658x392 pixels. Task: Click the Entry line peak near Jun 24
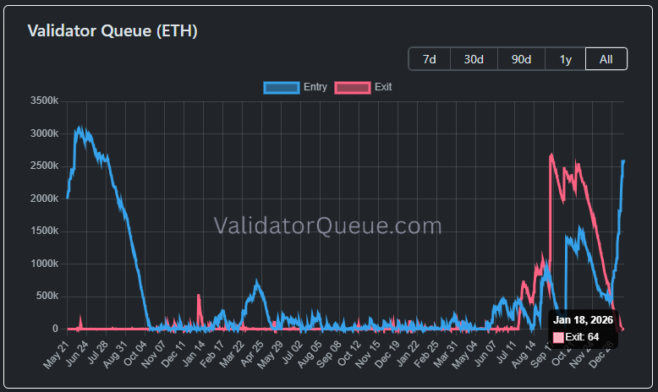pos(80,129)
